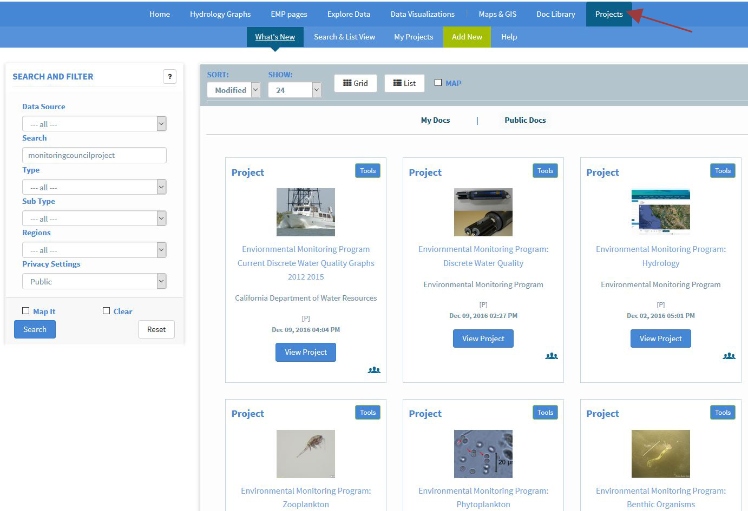Switch to the My Projects tab
This screenshot has width=748, height=511.
click(413, 37)
